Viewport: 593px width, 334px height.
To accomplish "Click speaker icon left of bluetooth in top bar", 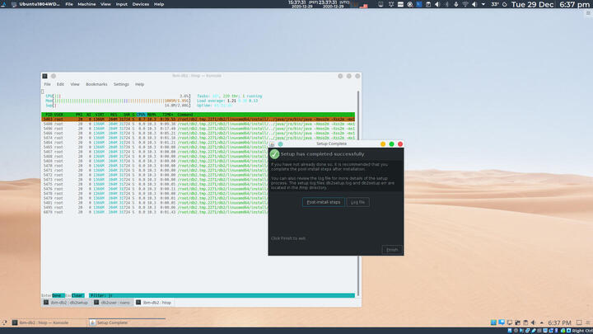I will pyautogui.click(x=437, y=5).
